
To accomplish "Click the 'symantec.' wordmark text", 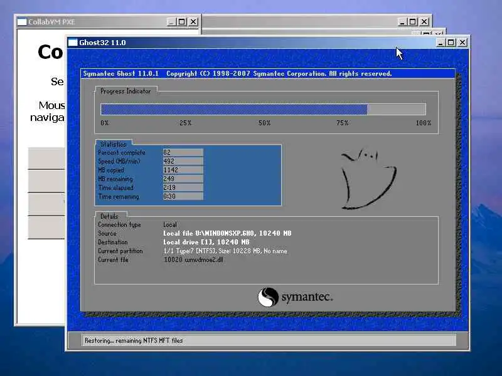I will coord(307,297).
